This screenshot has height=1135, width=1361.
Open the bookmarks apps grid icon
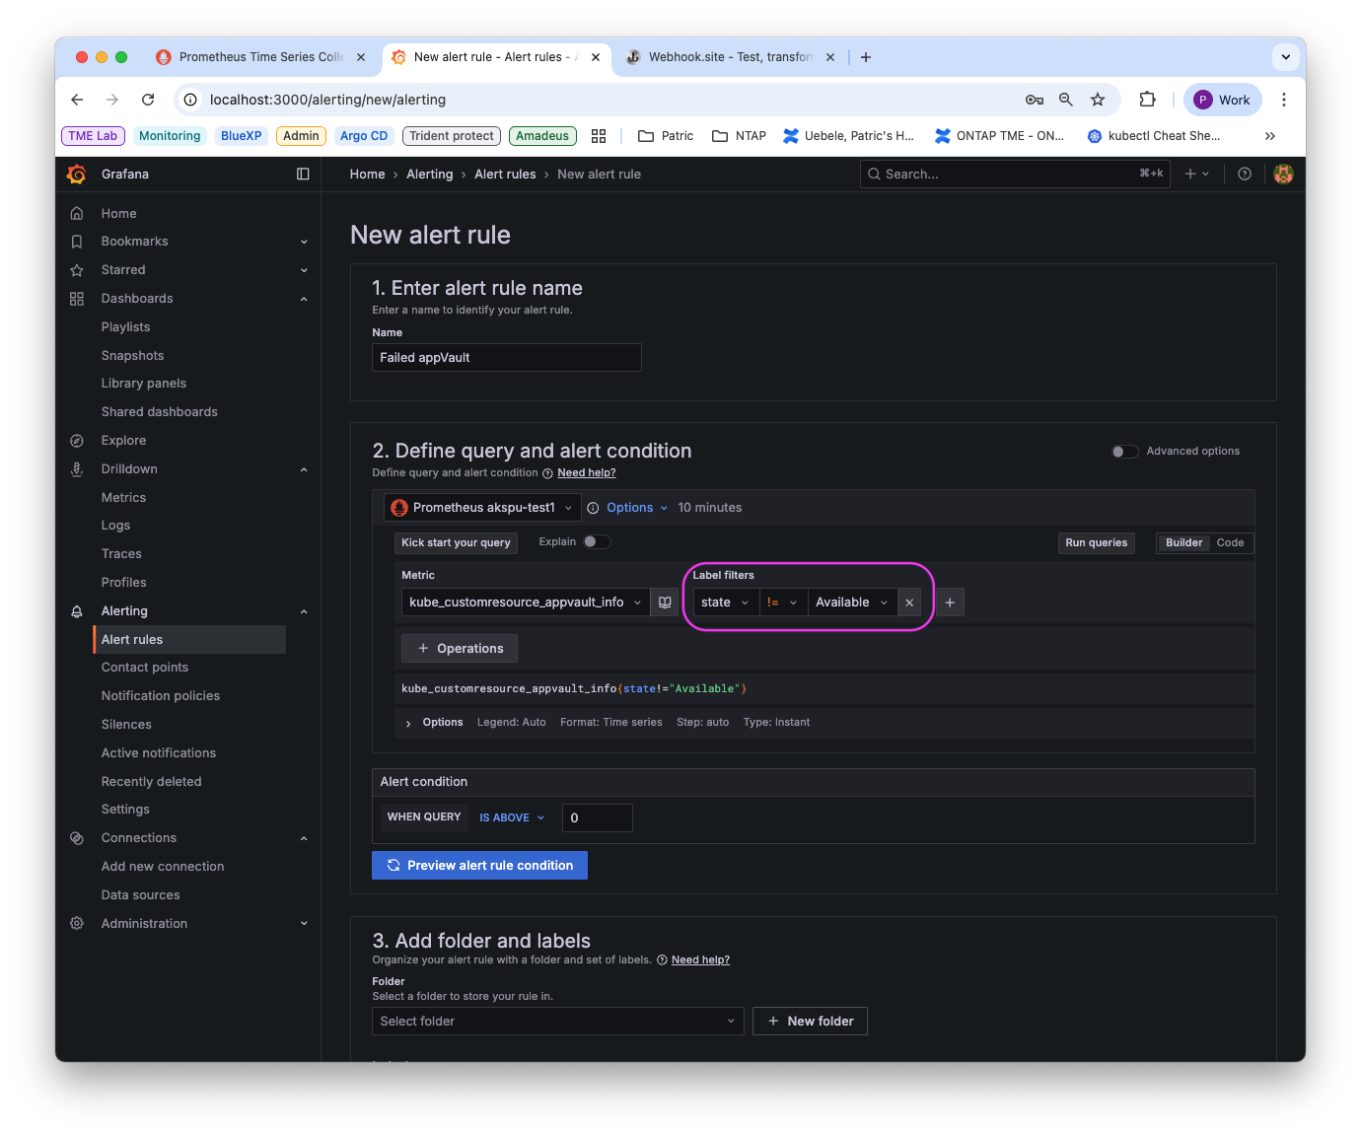(x=599, y=136)
